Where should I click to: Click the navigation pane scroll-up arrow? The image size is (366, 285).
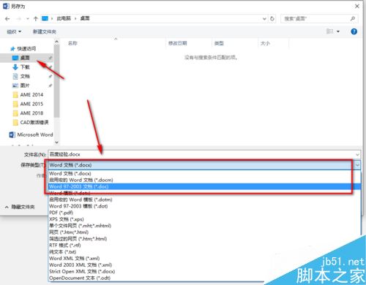56,42
